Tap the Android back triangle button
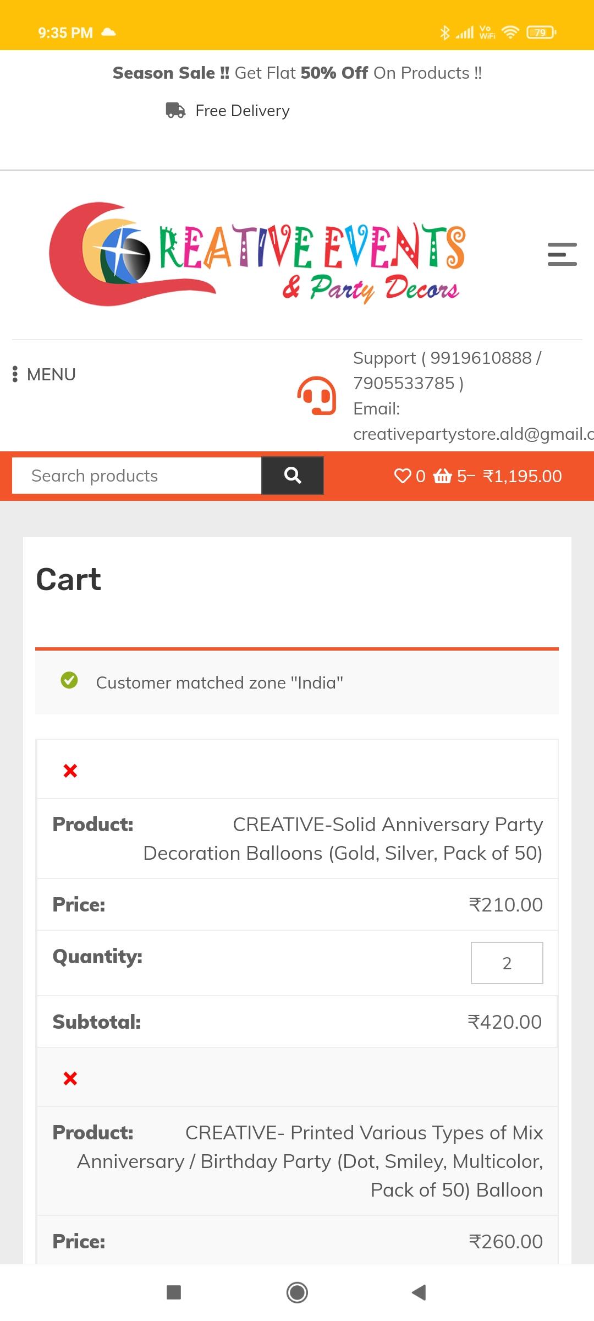The width and height of the screenshot is (594, 1321). [x=419, y=1292]
